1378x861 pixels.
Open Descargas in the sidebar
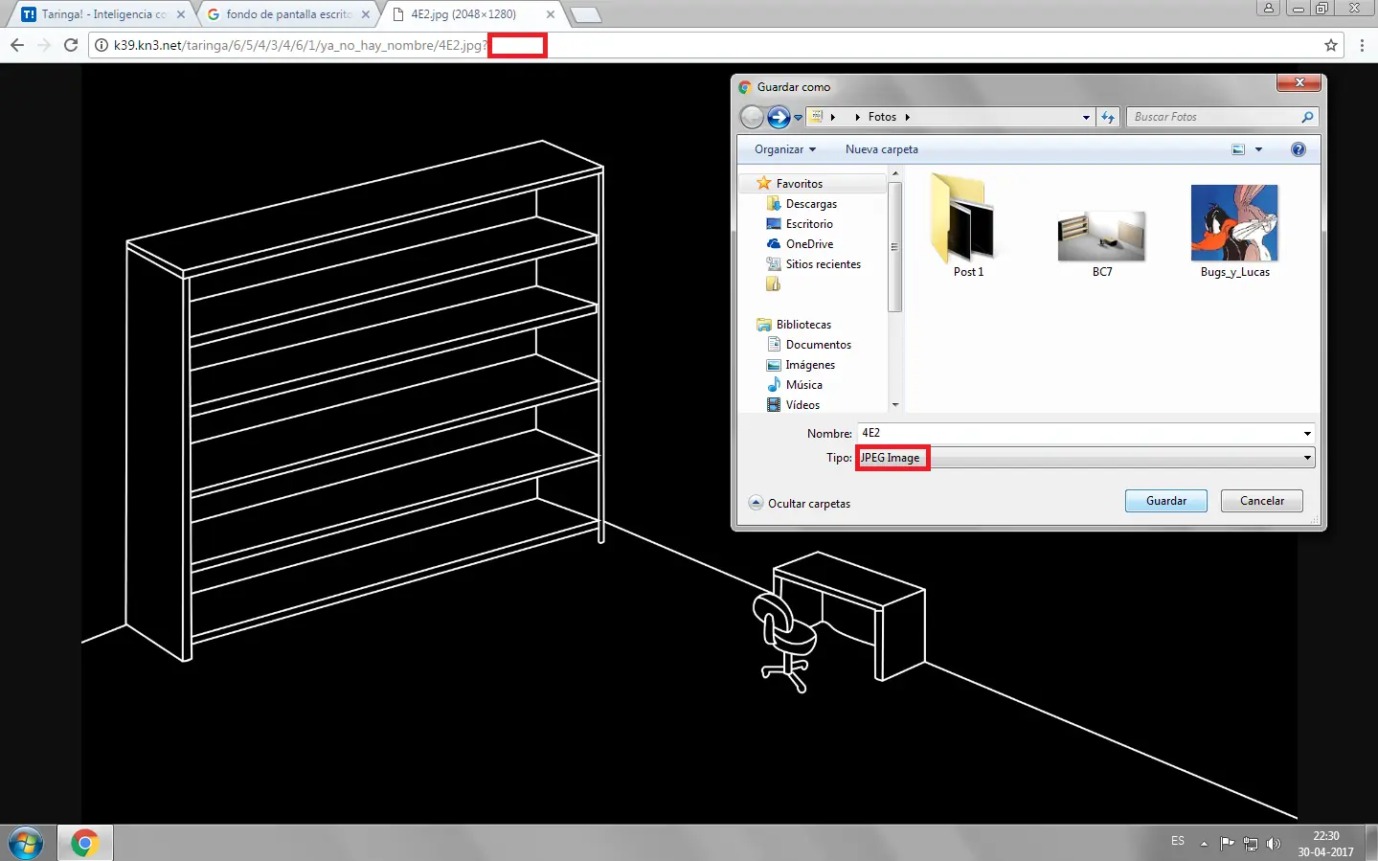811,204
